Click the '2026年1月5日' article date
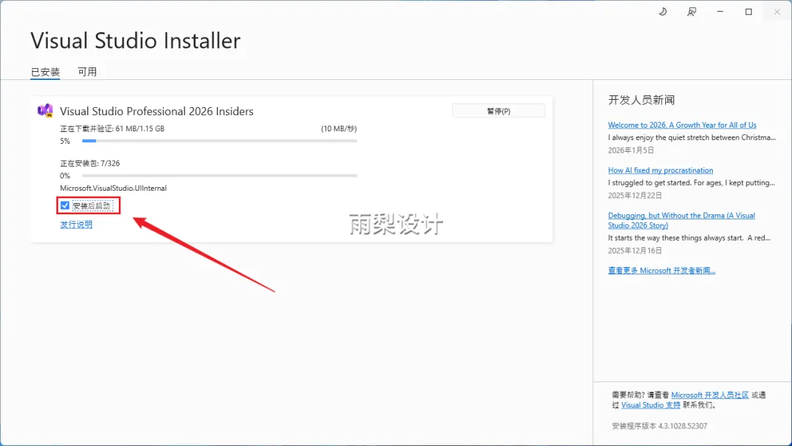792x446 pixels. coord(631,150)
